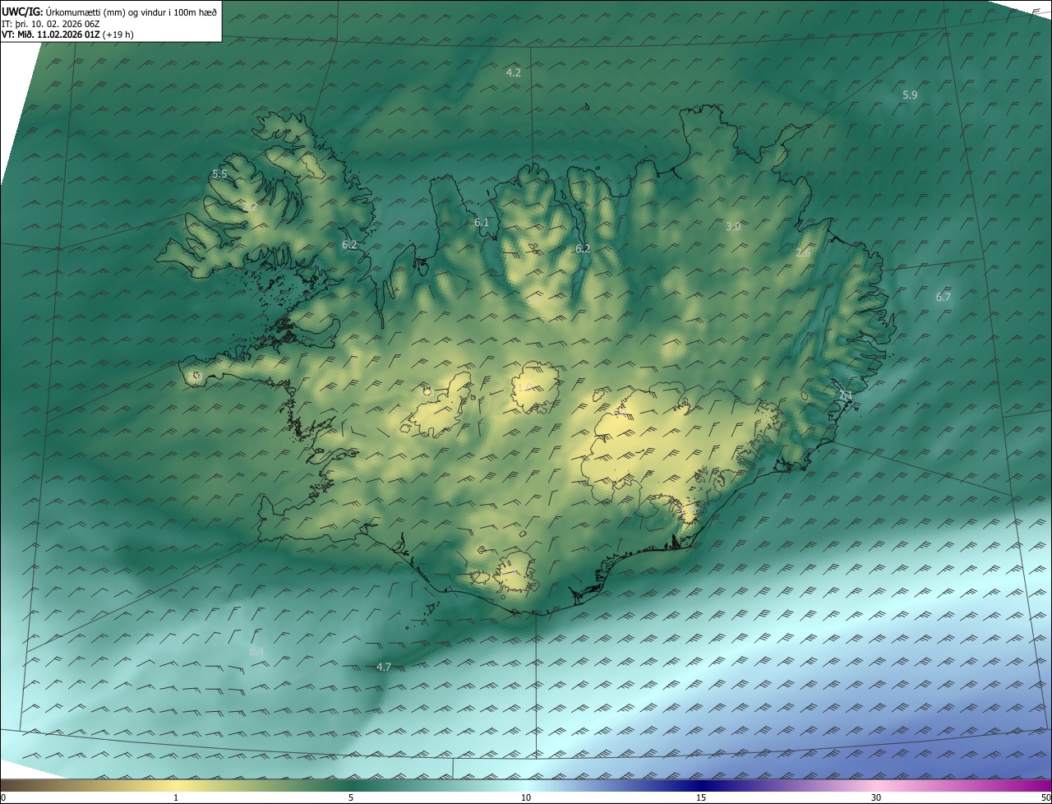Click the precipitation value 5.9 on the map
1052x804 pixels.
(910, 95)
